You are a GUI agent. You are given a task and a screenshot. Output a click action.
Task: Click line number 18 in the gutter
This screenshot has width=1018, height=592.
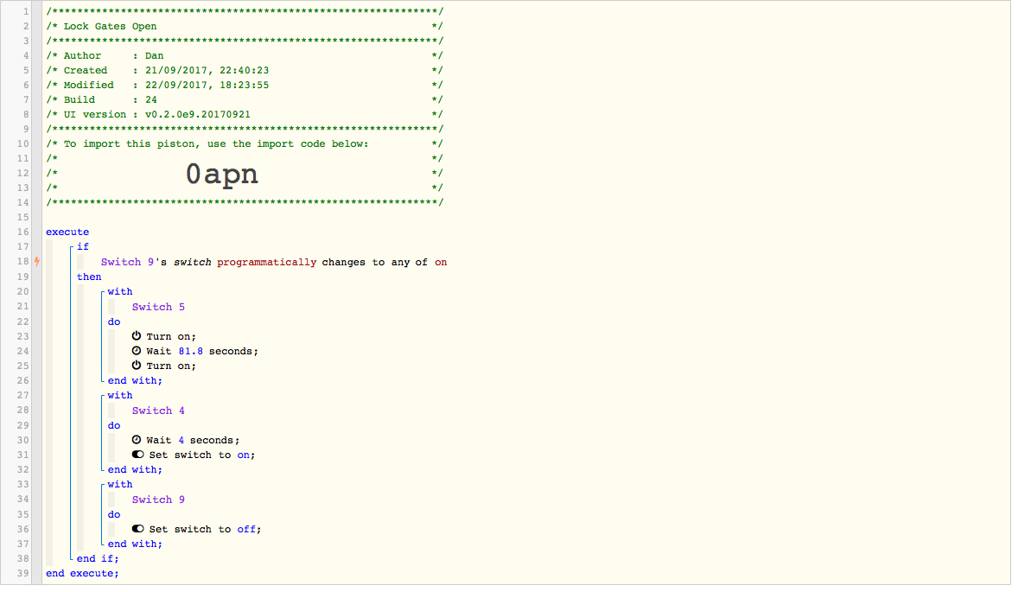[22, 261]
